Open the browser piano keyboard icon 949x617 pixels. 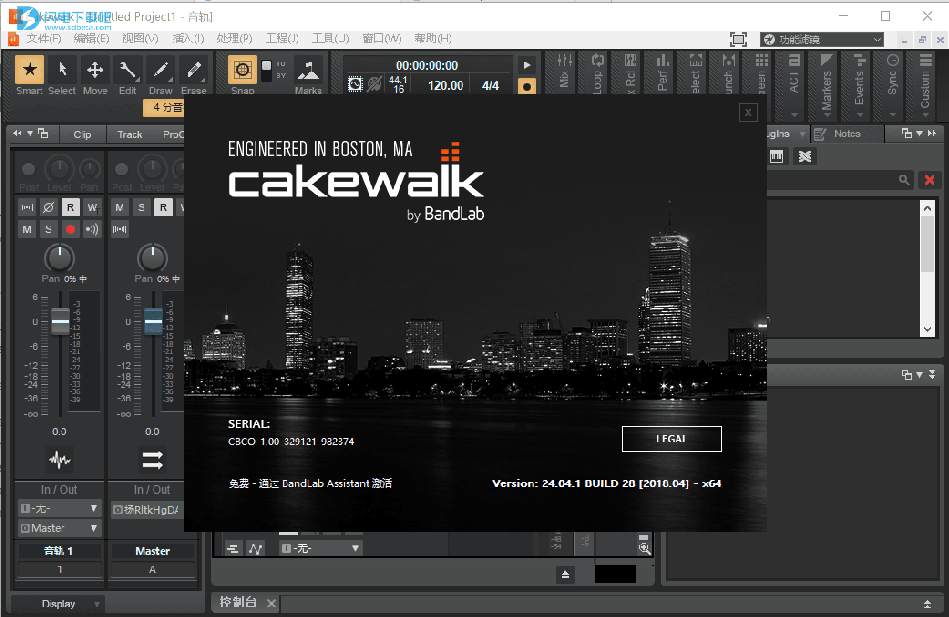tap(777, 157)
